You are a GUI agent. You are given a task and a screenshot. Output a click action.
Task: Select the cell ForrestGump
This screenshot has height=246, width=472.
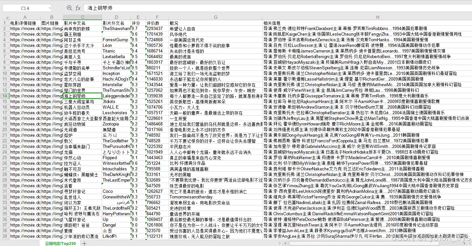(x=116, y=40)
